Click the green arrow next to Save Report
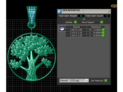This screenshot has height=92, width=123. [x=102, y=22]
